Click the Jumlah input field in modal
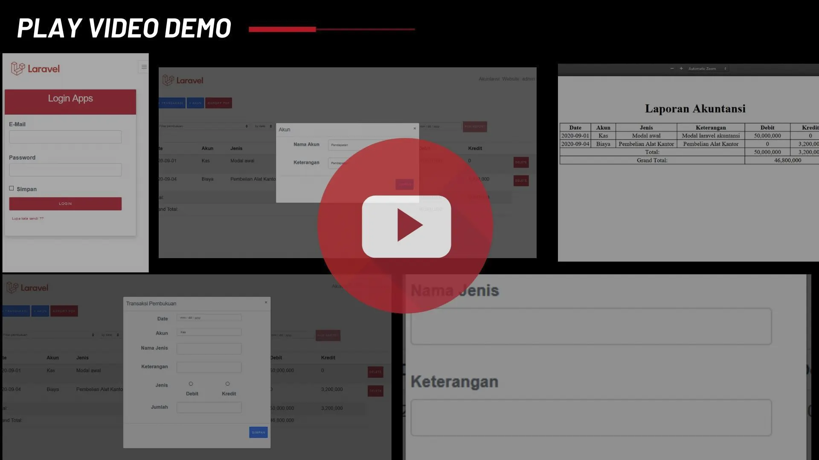Screen dimensions: 819x460 (209, 408)
